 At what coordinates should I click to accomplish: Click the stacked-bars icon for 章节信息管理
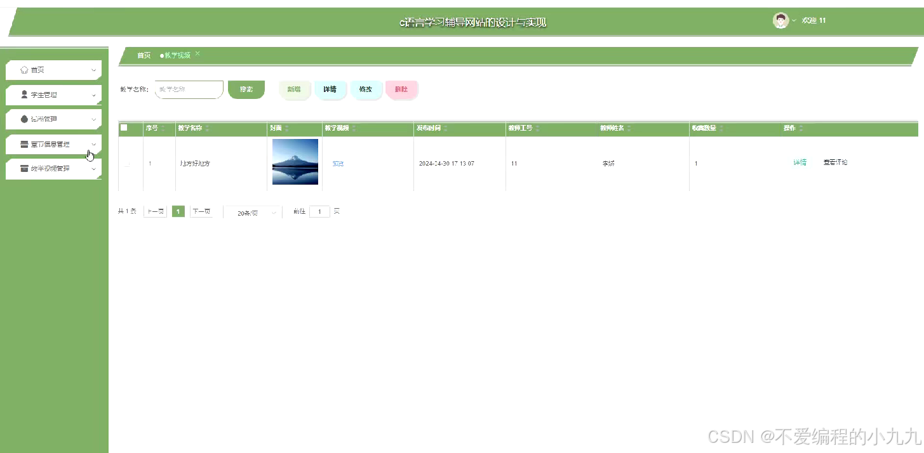pyautogui.click(x=24, y=144)
